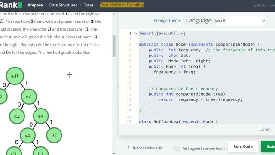
Task: Click the Run Code button
Action: [x=243, y=146]
